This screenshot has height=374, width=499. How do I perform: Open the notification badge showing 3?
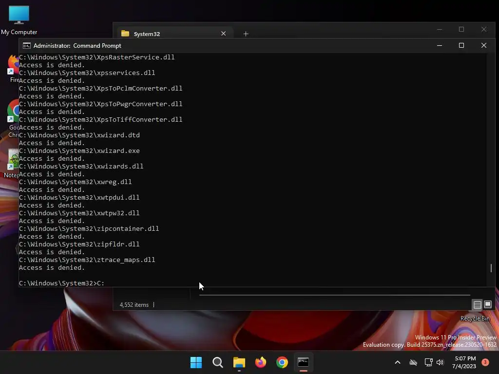[485, 362]
